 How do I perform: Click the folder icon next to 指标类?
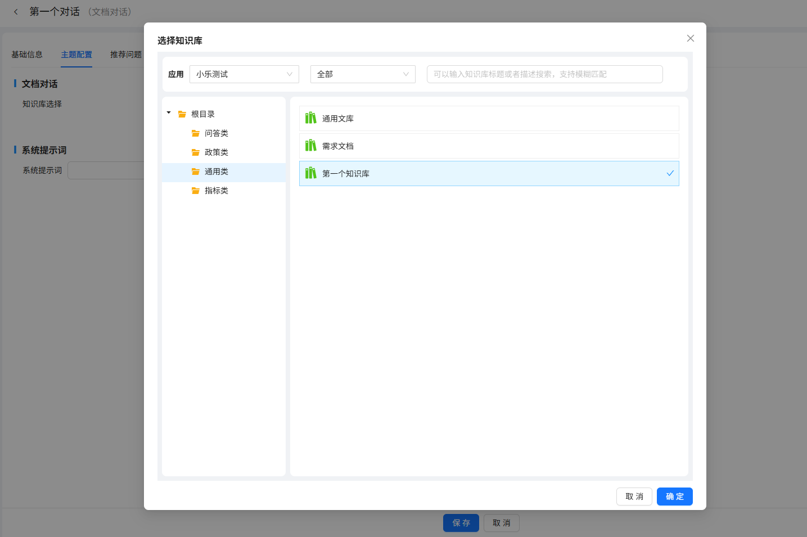pyautogui.click(x=196, y=191)
